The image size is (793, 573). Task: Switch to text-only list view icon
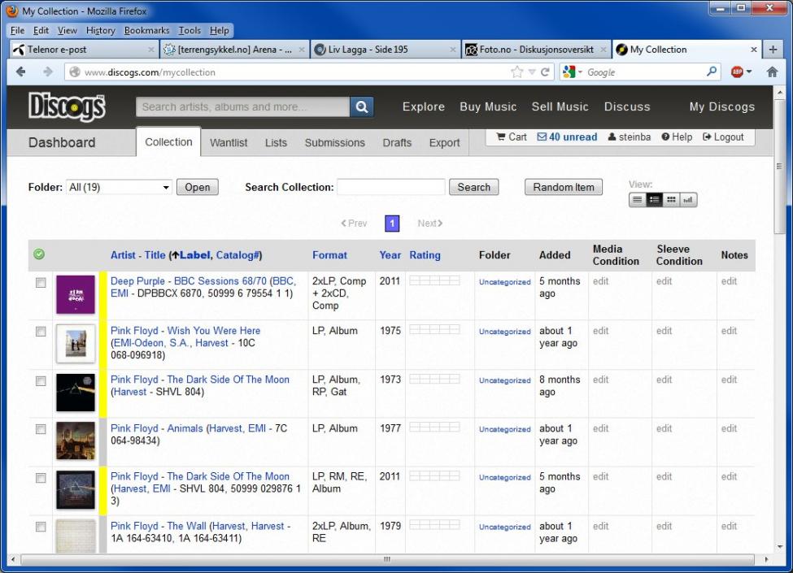coord(637,200)
